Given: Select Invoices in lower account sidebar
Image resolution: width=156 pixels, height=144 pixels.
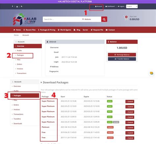Looking at the screenshot, I should click(x=17, y=110).
